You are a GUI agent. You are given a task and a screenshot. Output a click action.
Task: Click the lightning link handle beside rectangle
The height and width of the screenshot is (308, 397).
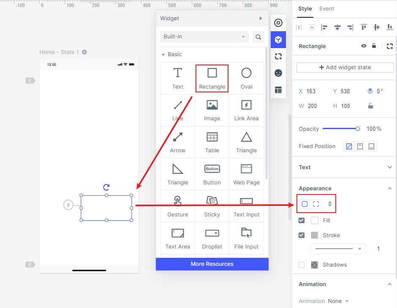point(68,205)
